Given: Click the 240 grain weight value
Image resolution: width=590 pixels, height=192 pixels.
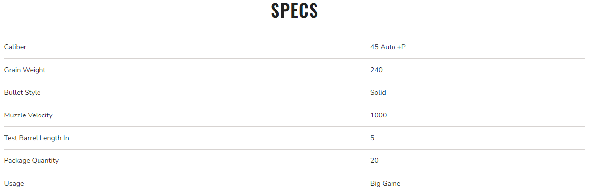Looking at the screenshot, I should coord(376,70).
